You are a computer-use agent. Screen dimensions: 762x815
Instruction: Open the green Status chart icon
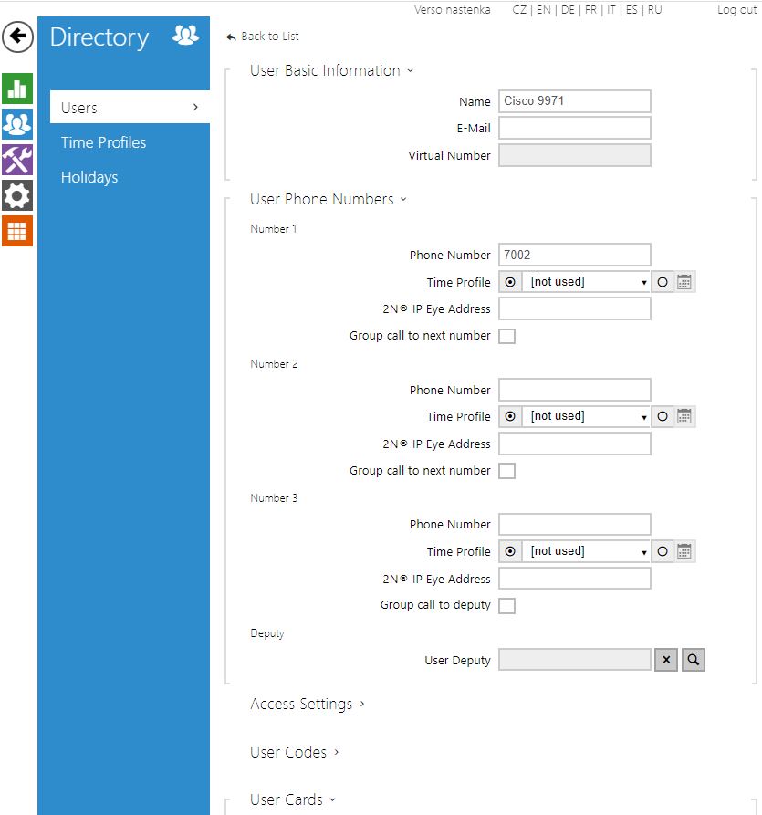click(17, 89)
